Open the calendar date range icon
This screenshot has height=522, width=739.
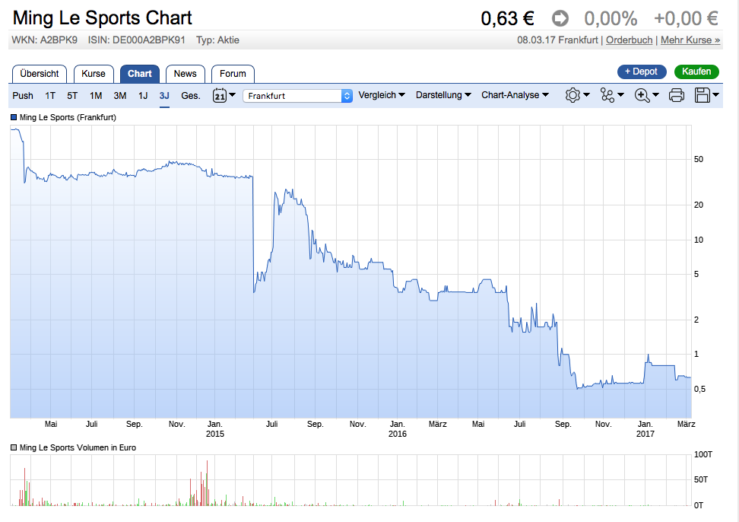(220, 95)
